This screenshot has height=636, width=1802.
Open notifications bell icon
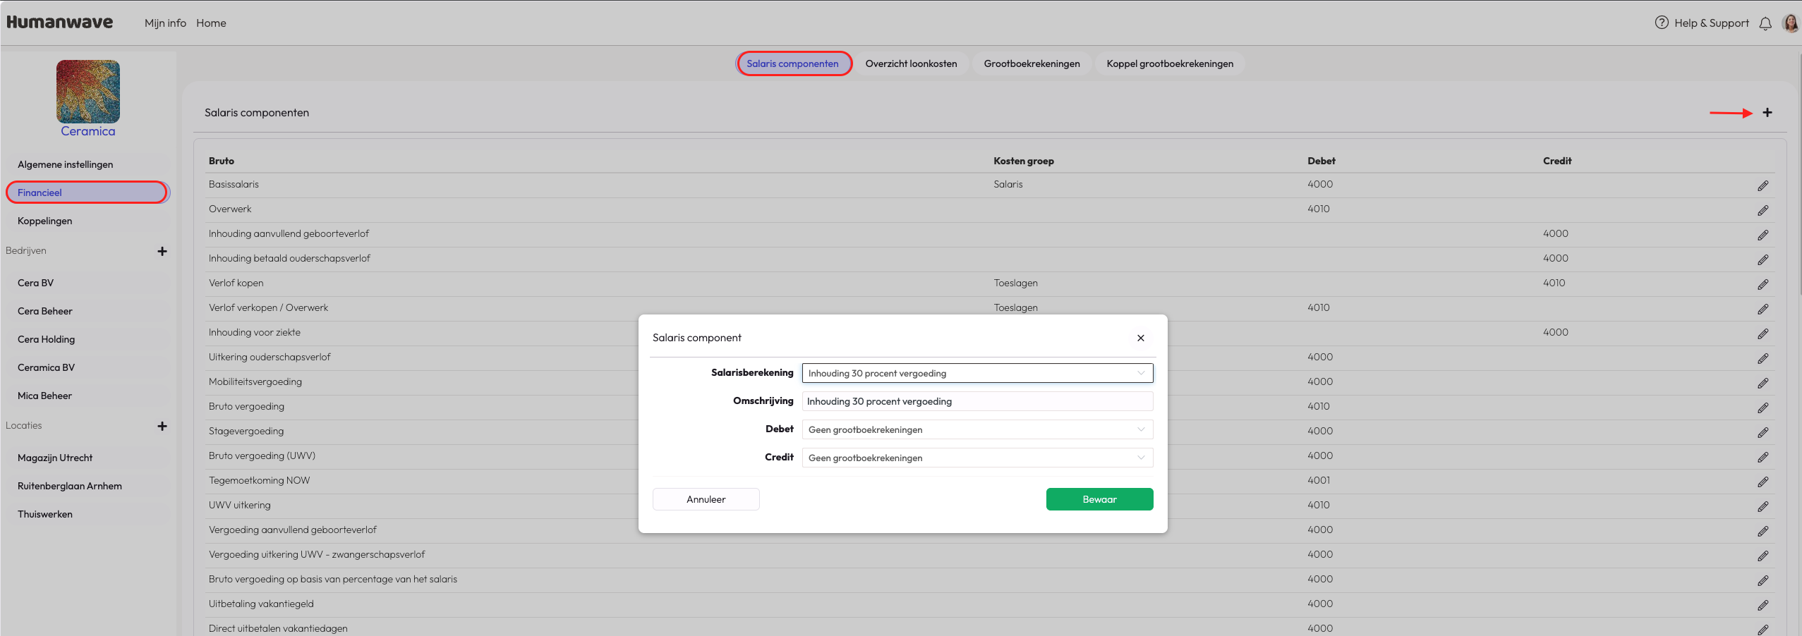pyautogui.click(x=1765, y=23)
